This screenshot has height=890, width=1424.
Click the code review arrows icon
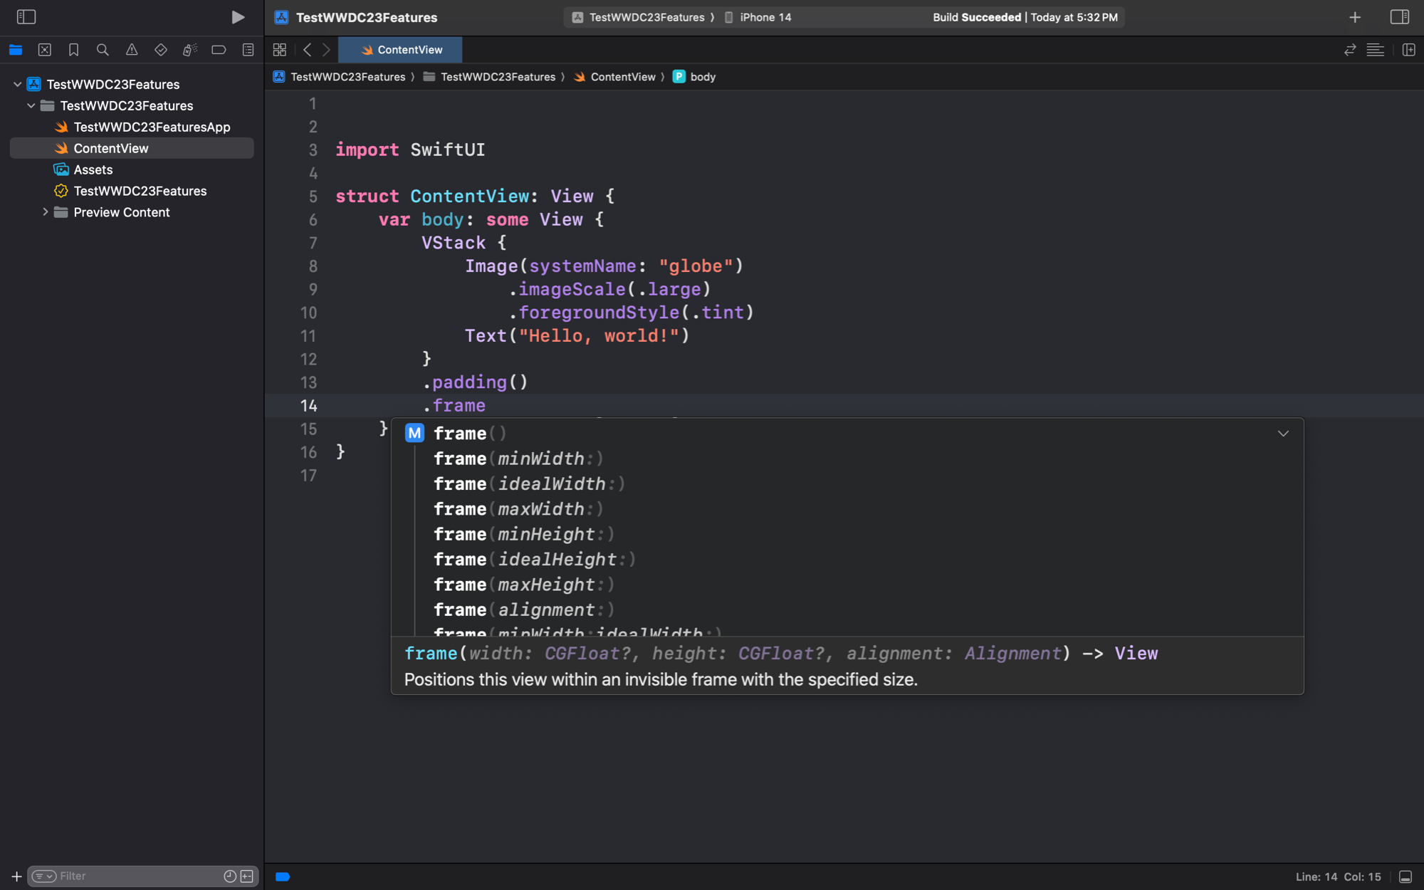pos(1349,50)
